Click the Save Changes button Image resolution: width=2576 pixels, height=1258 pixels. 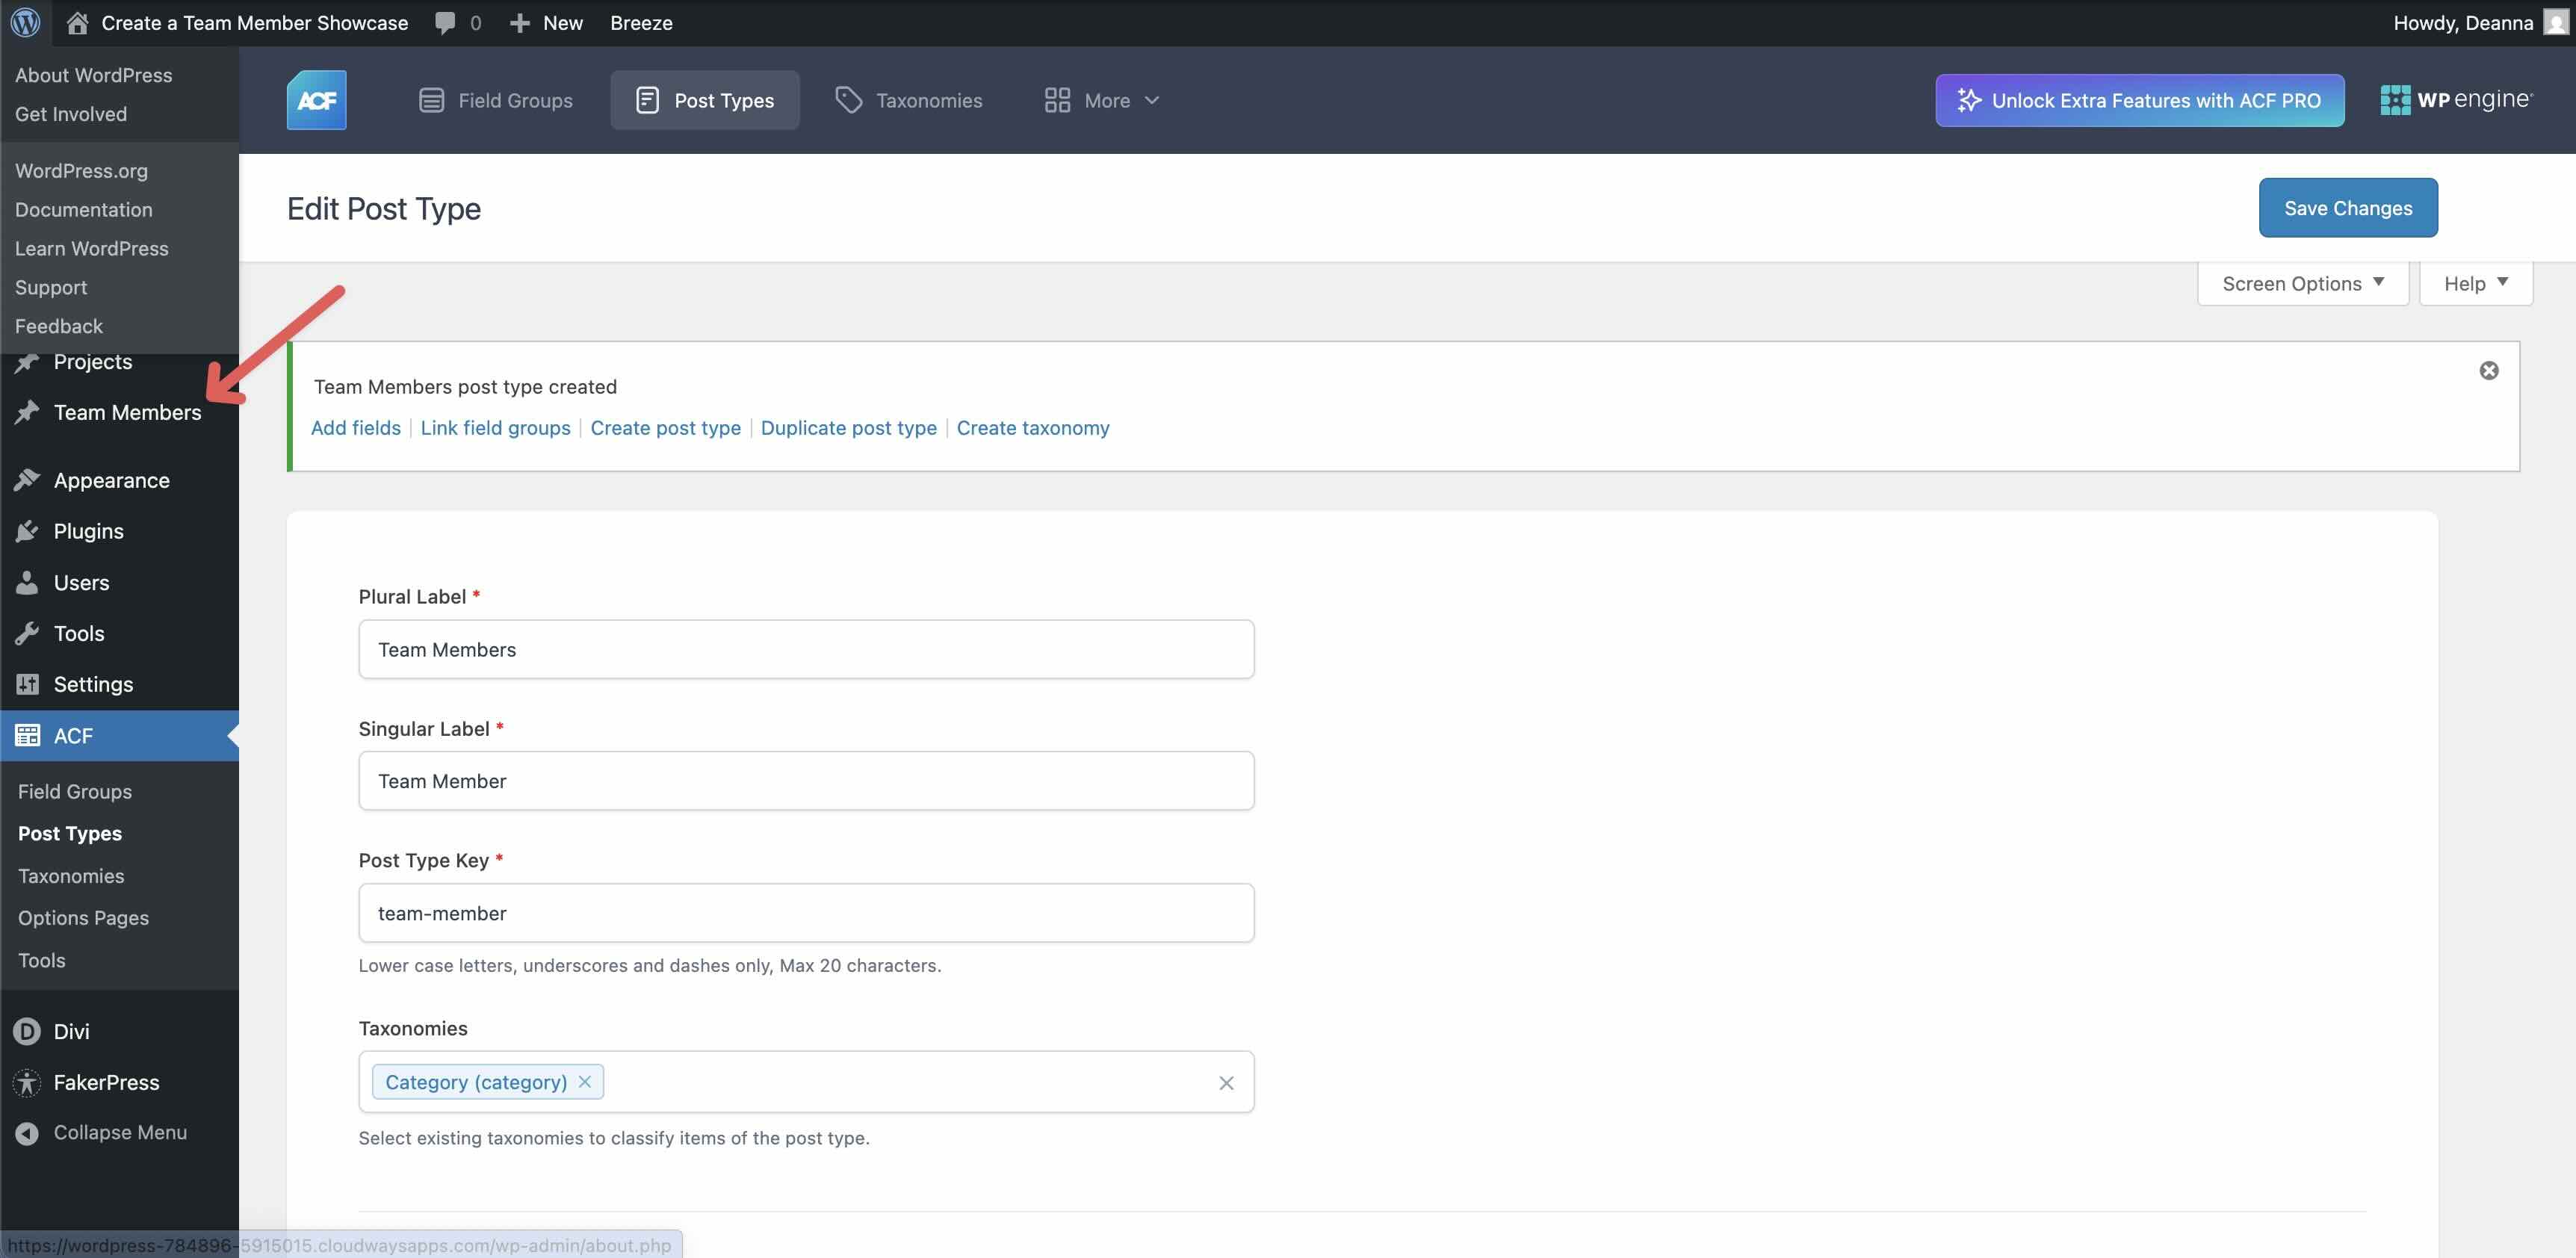click(x=2347, y=207)
